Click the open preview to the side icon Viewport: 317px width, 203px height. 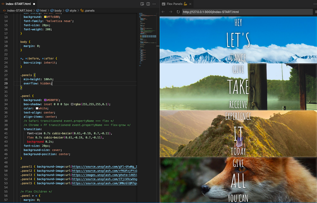click(x=142, y=4)
